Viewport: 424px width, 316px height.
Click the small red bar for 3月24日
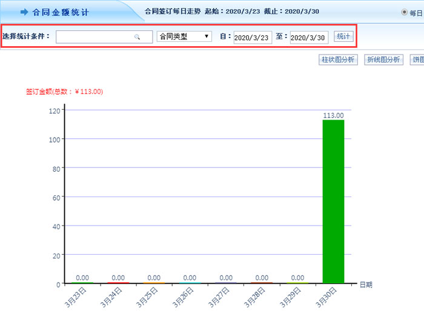[x=118, y=283]
